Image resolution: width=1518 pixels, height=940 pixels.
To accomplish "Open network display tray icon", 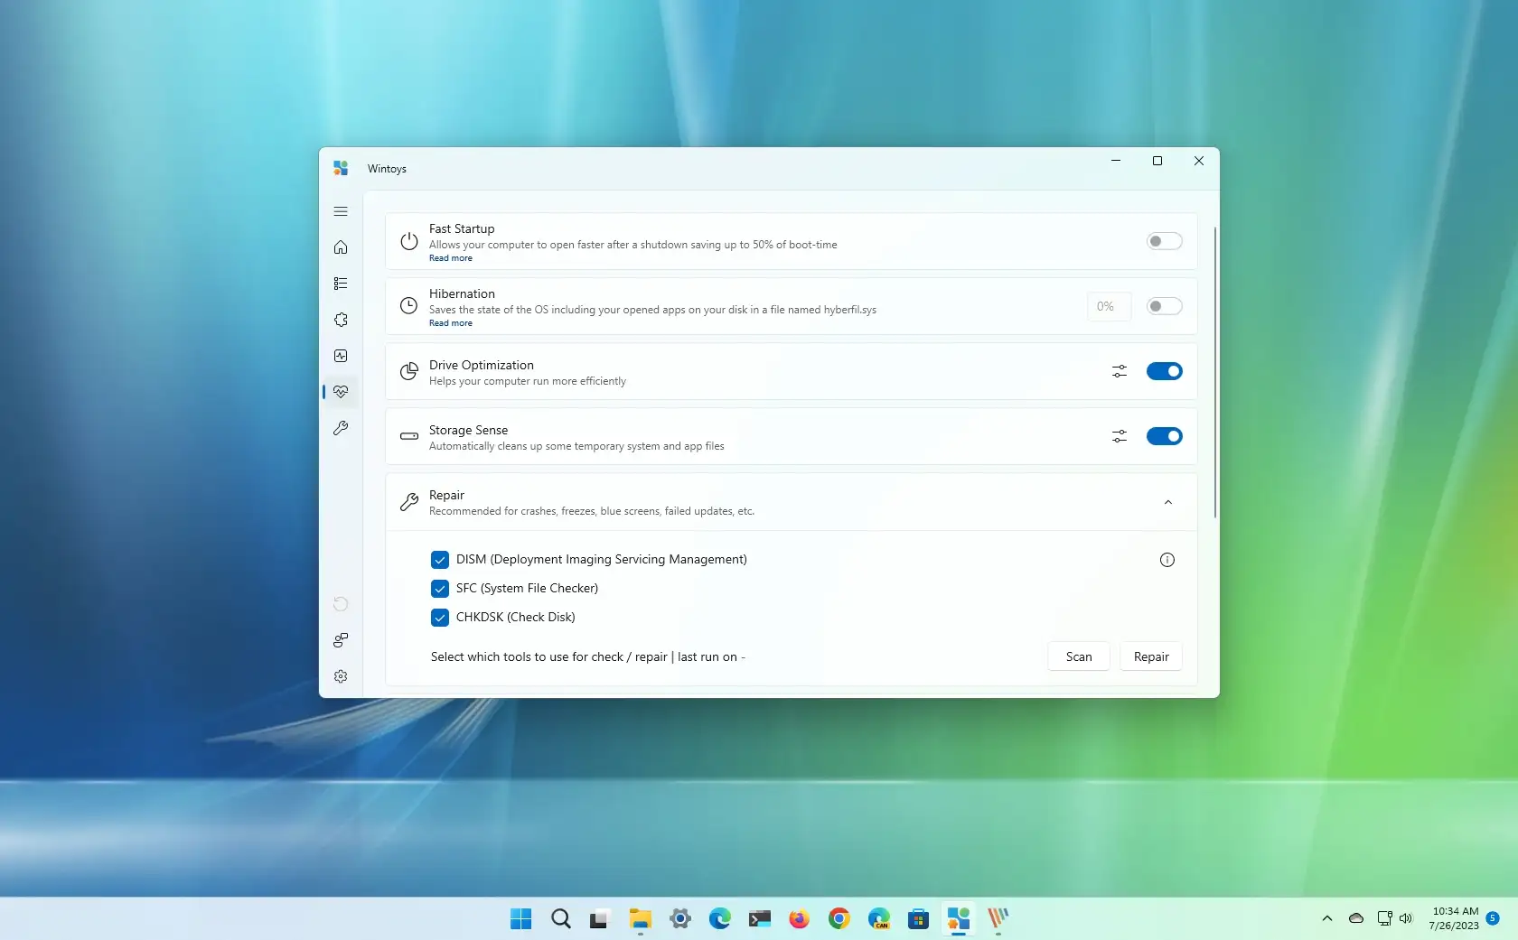I will point(1384,918).
